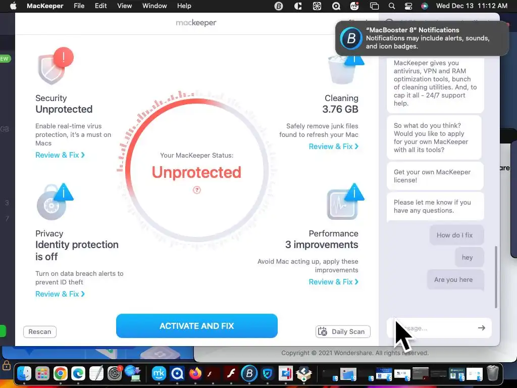Expand Performance Review & Fix chevron

(x=356, y=282)
